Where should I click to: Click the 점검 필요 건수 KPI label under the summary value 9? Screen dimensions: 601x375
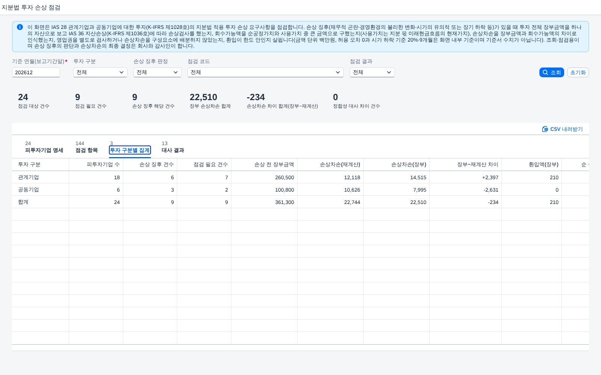[x=91, y=106]
